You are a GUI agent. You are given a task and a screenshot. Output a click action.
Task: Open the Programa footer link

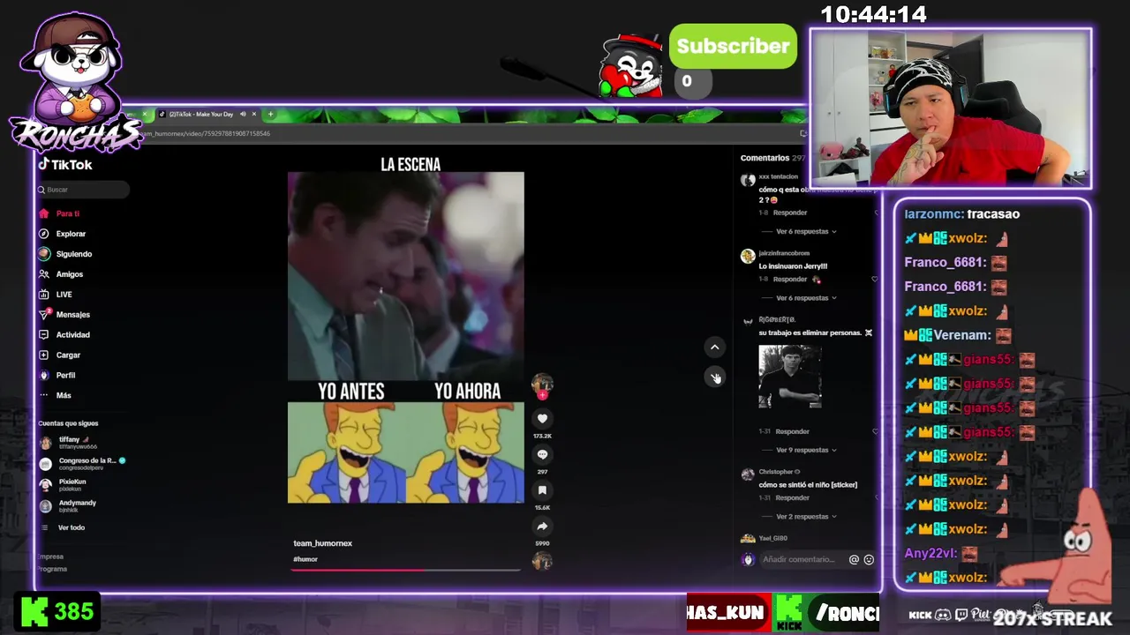[x=52, y=569]
